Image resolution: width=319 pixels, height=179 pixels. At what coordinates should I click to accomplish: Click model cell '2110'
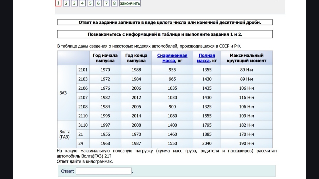tap(83, 116)
